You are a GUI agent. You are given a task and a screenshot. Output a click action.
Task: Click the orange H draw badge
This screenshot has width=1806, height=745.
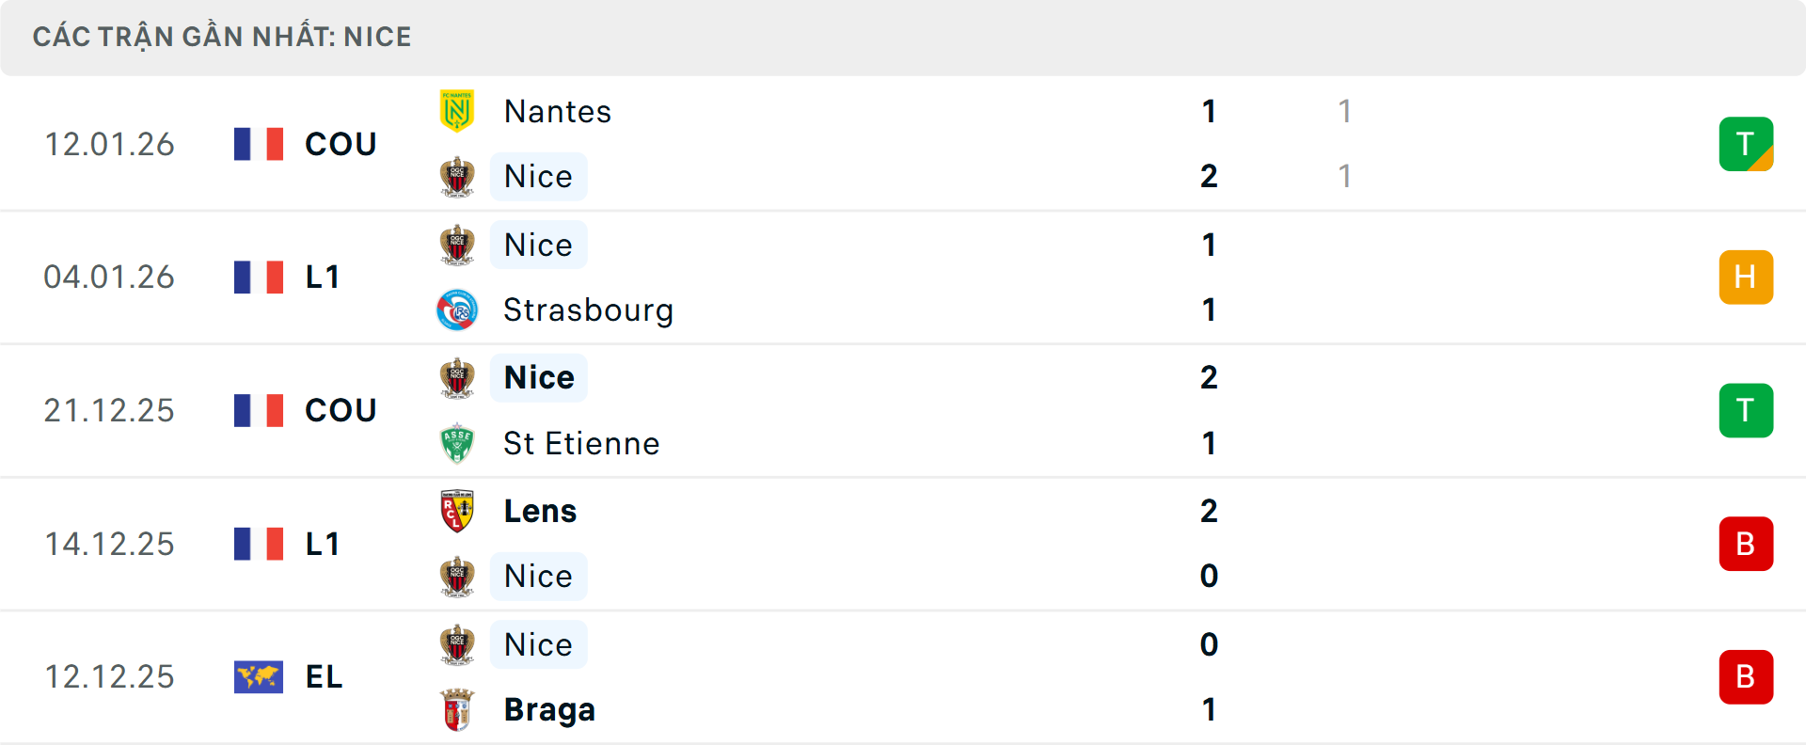(1746, 277)
